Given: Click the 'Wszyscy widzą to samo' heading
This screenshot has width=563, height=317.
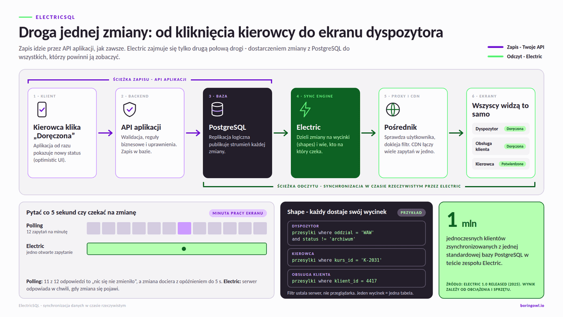Looking at the screenshot, I should coord(500,110).
